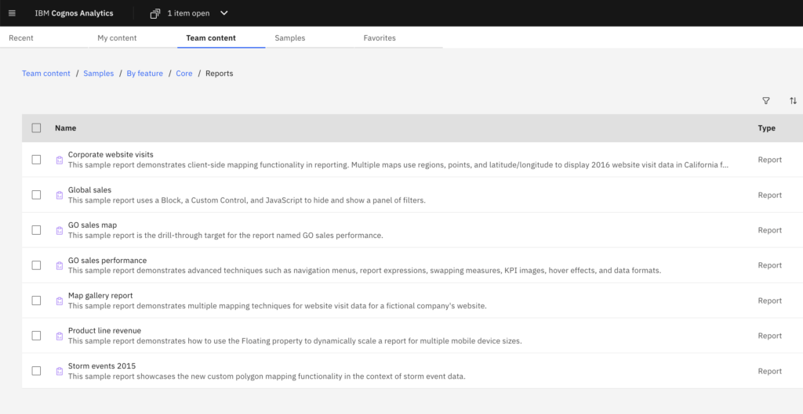The image size is (803, 414).
Task: Tick the GO sales performance checkbox
Action: coord(36,265)
